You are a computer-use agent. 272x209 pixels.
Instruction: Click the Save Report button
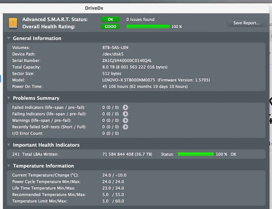(x=246, y=23)
